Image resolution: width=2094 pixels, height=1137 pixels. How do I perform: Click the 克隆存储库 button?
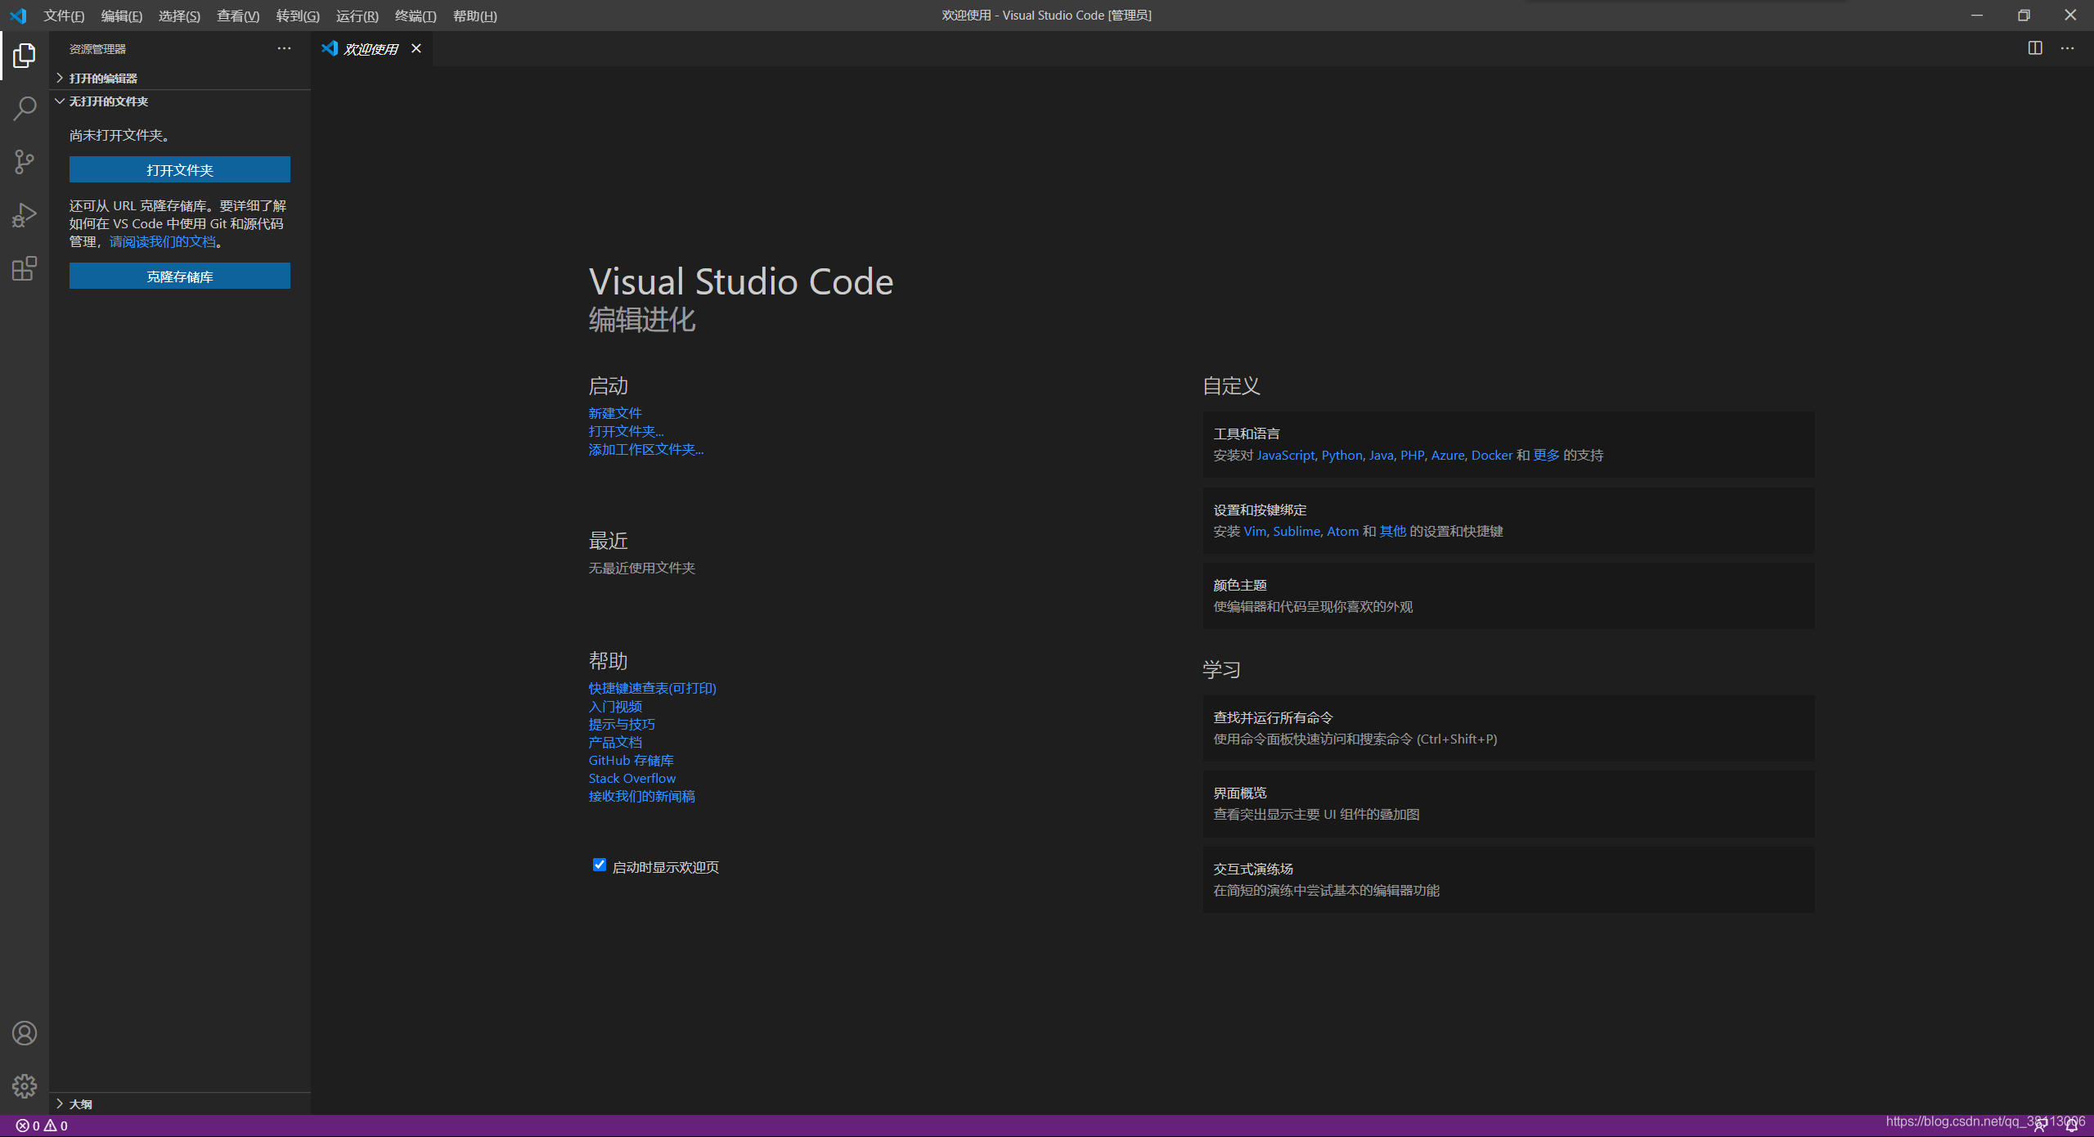[x=180, y=276]
